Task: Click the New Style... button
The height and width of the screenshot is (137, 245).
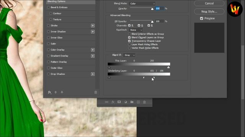Action: click(x=209, y=11)
